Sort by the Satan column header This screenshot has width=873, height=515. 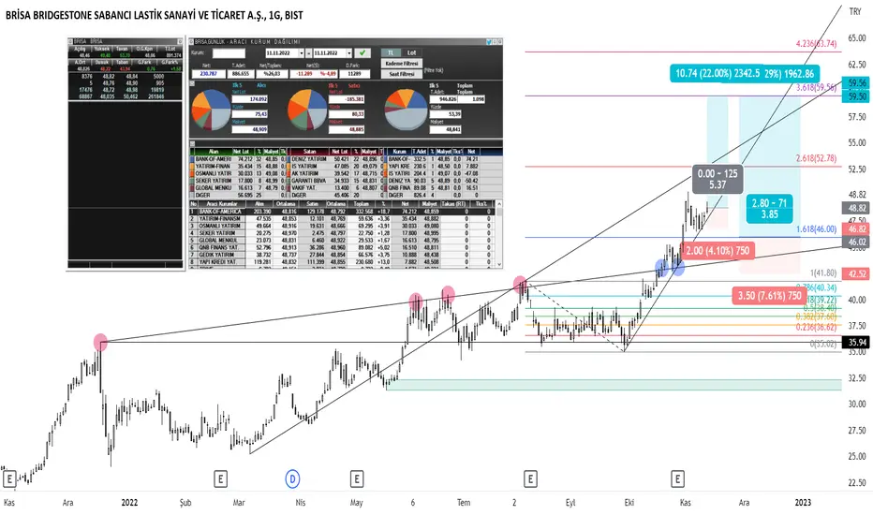click(309, 152)
